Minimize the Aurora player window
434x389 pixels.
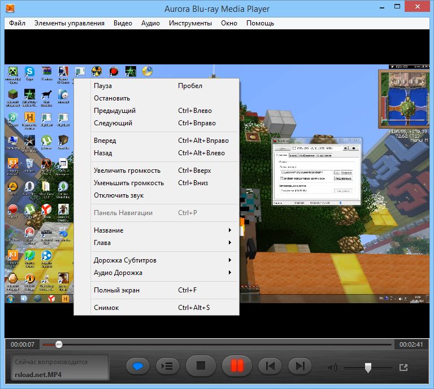(382, 7)
